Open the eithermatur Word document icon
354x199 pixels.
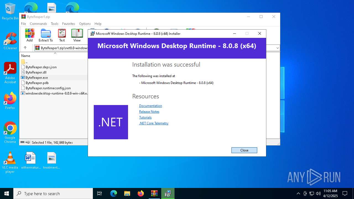[x=30, y=160]
